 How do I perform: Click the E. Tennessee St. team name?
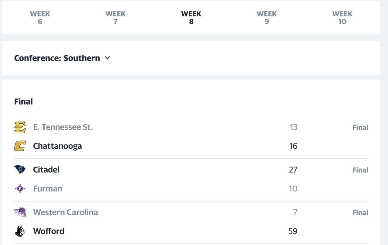pos(63,127)
